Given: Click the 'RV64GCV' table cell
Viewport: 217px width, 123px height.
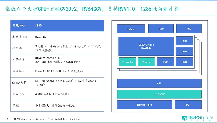Looking at the screenshot, I should (41, 37).
